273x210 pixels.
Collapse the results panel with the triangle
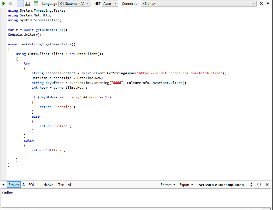pyautogui.click(x=3, y=184)
